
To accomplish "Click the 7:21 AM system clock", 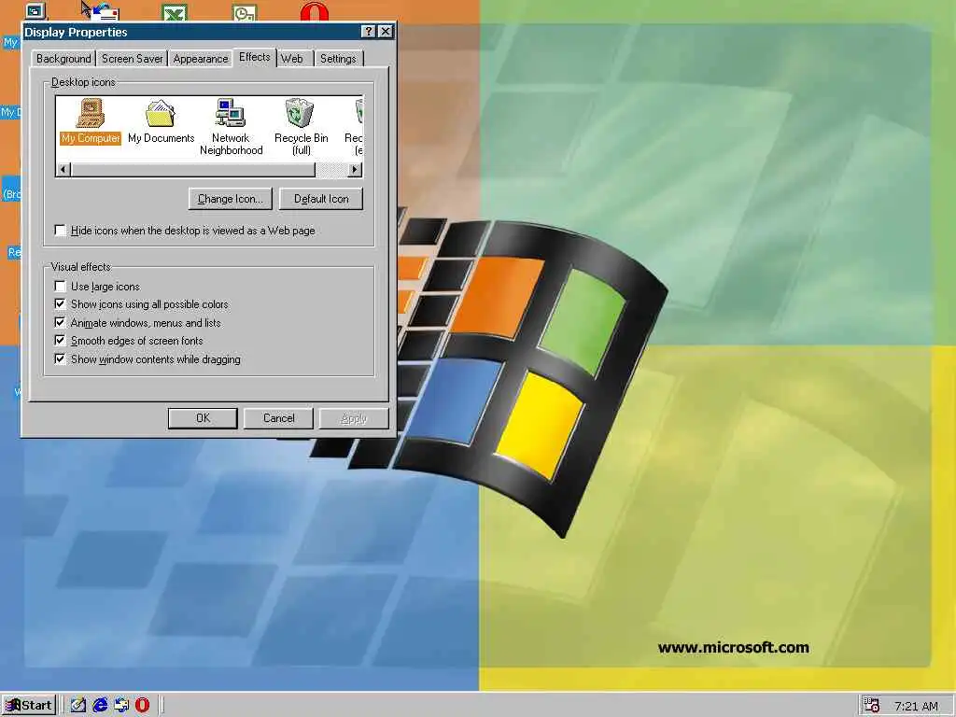I will pos(916,706).
